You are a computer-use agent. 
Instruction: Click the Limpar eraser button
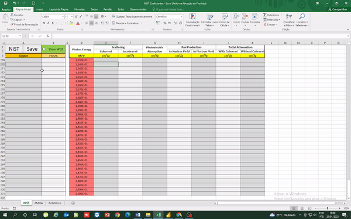(270, 25)
